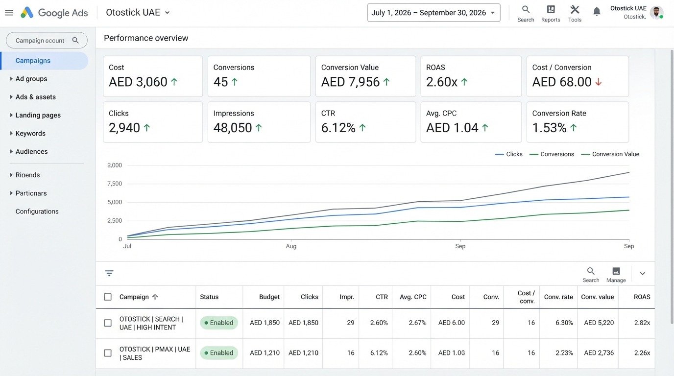674x376 pixels.
Task: Open the date range picker
Action: coord(433,13)
